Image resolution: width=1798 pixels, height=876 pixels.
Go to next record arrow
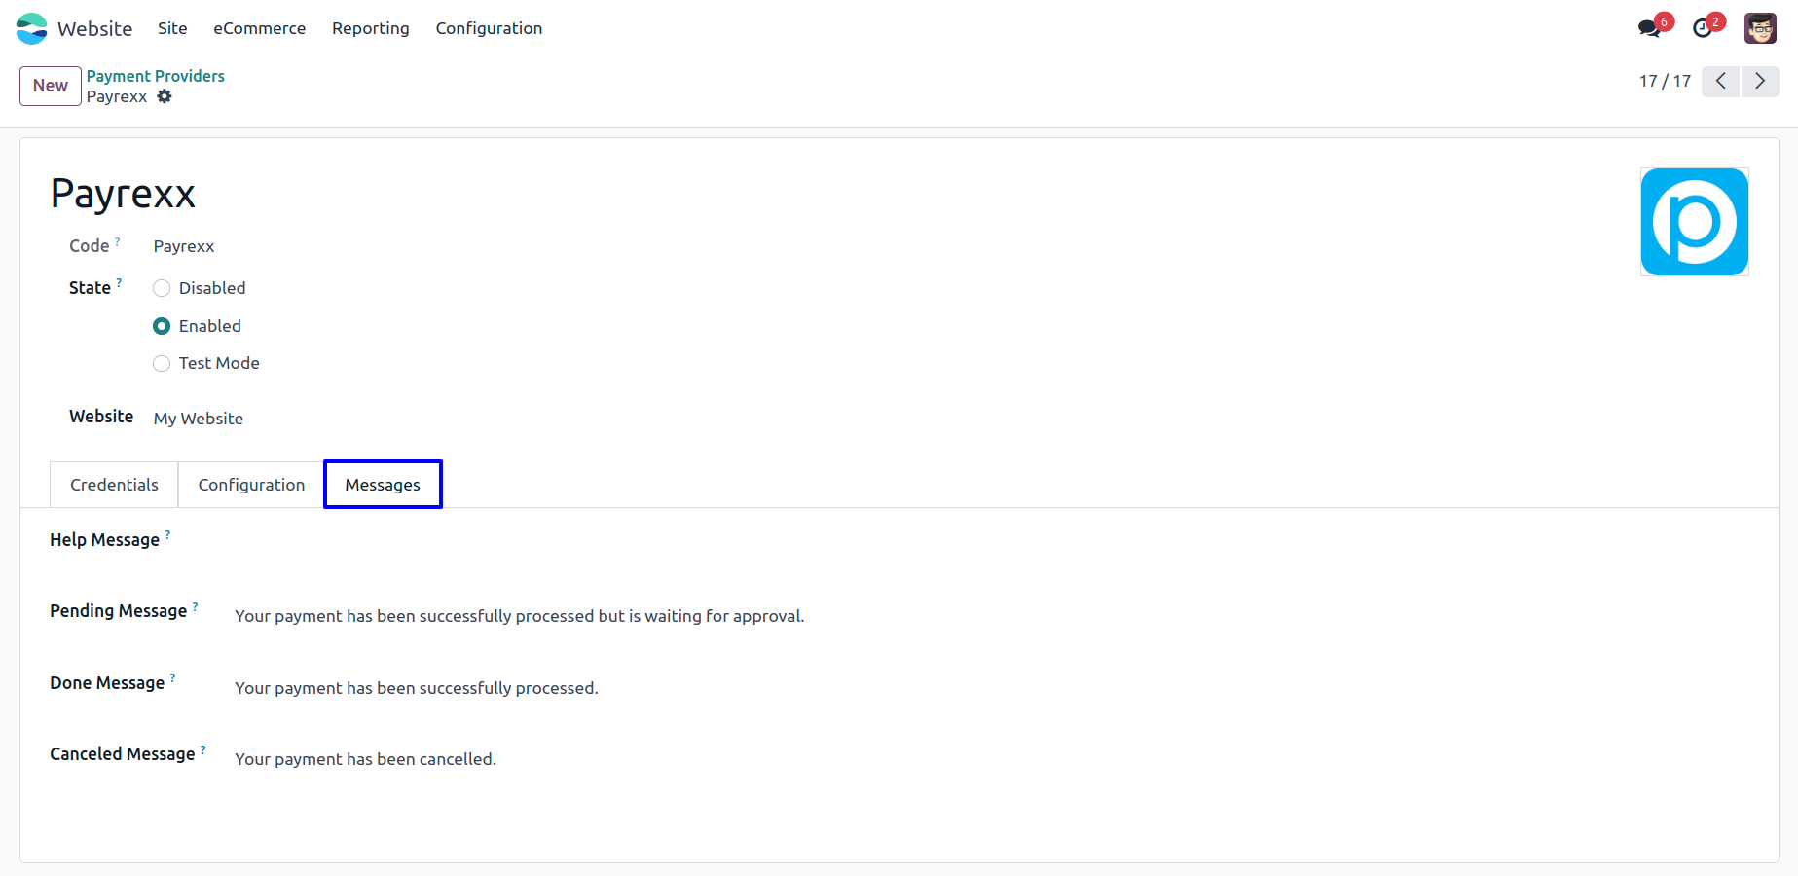(1760, 81)
